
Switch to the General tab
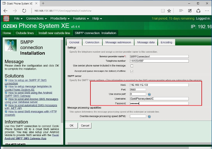pyautogui.click(x=74, y=42)
